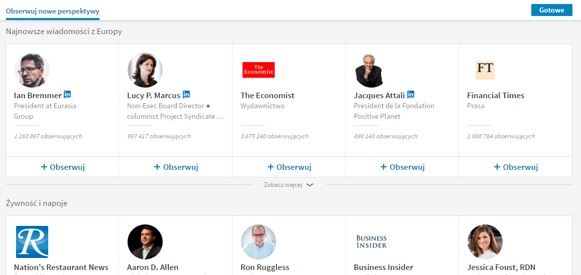Image resolution: width=581 pixels, height=275 pixels.
Task: Click Ron Ruggless name link
Action: tap(265, 267)
